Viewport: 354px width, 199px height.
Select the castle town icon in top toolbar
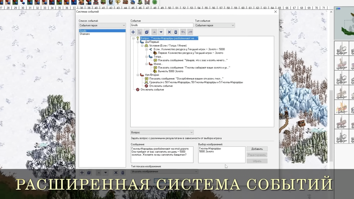[96, 3]
